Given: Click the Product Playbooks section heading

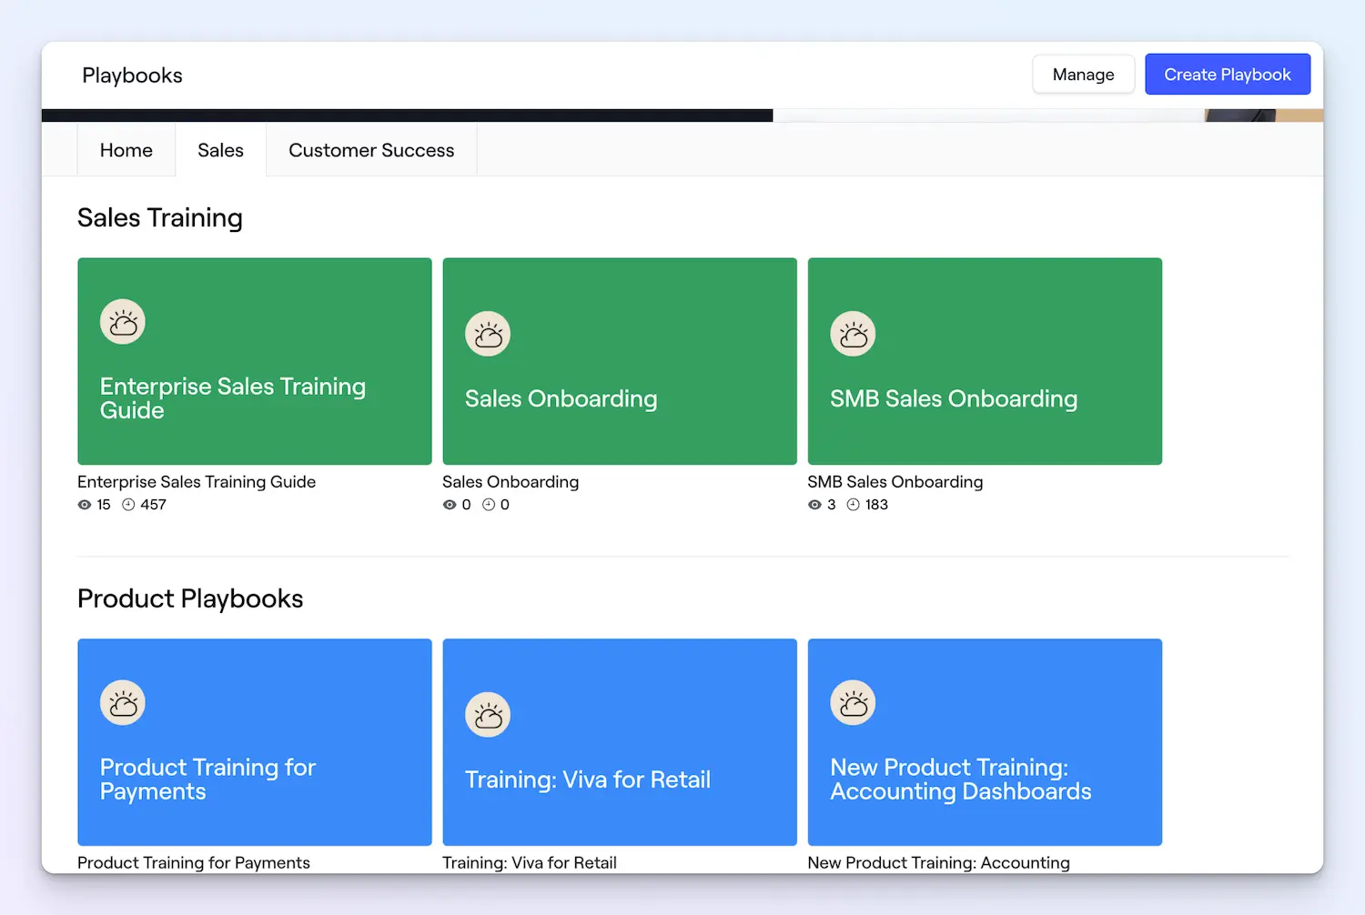Looking at the screenshot, I should coord(190,598).
